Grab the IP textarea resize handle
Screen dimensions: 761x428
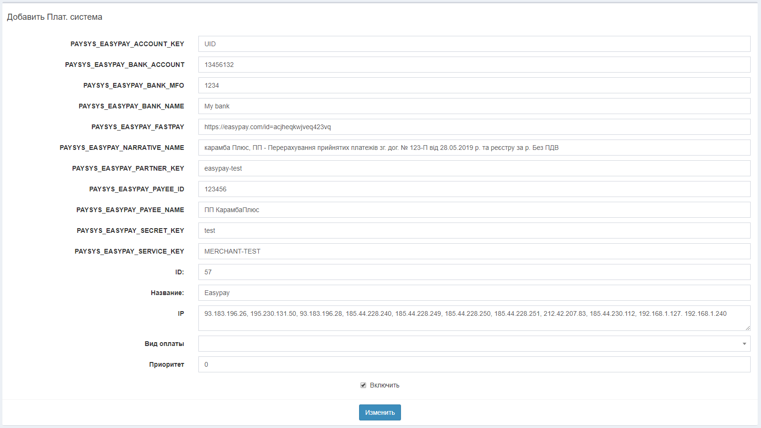click(x=747, y=328)
